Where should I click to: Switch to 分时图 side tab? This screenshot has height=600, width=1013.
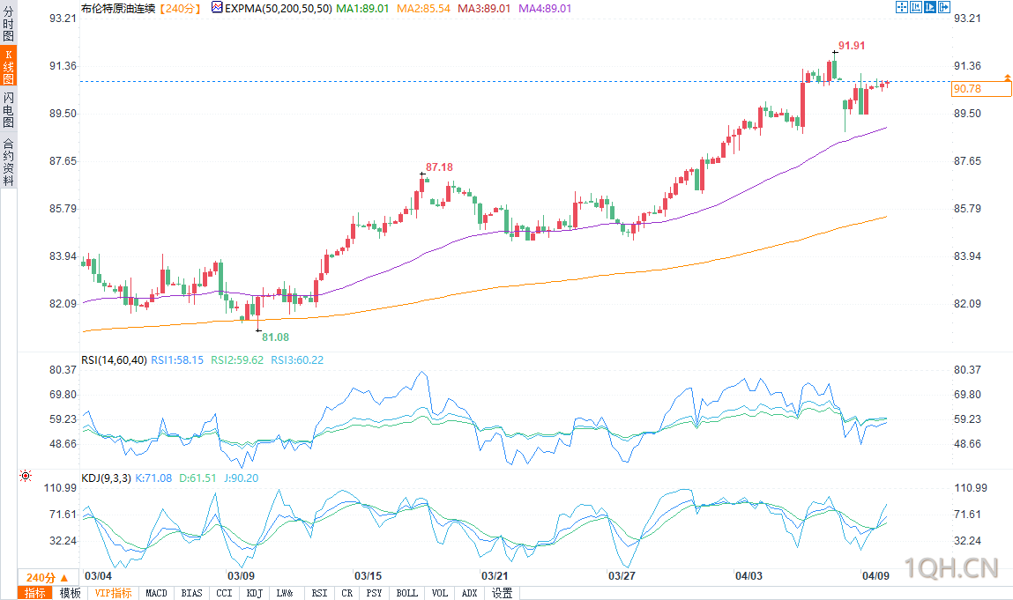[x=9, y=23]
